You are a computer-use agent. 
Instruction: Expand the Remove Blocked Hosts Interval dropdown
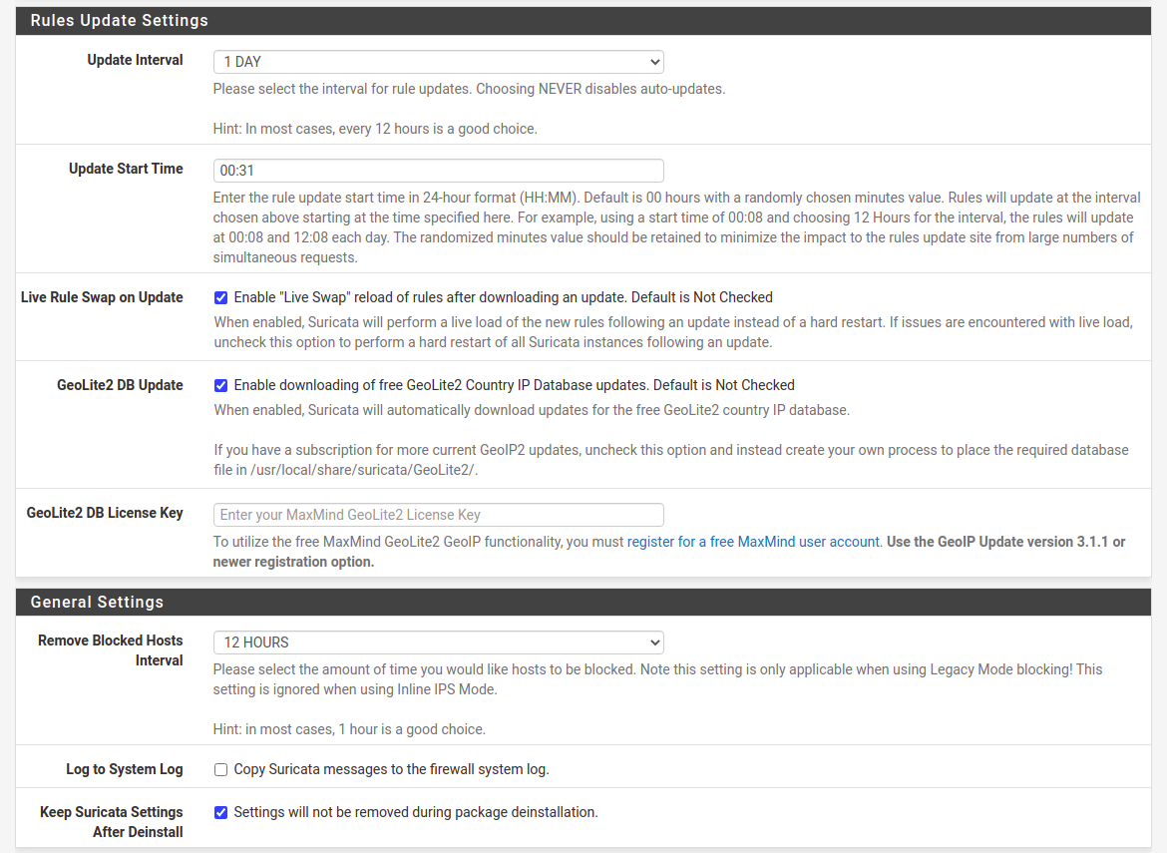tap(438, 642)
